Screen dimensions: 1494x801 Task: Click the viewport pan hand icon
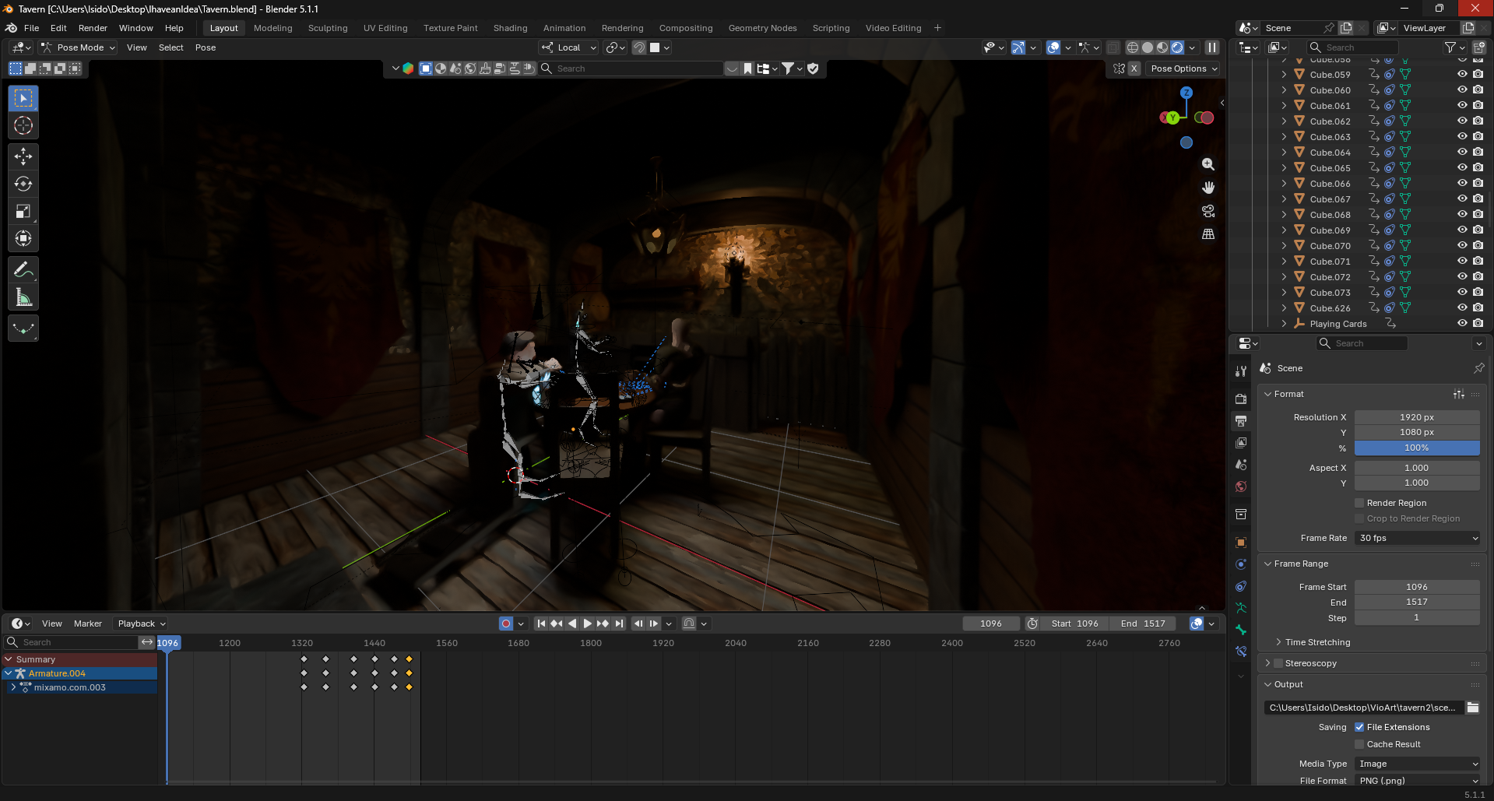(1208, 188)
